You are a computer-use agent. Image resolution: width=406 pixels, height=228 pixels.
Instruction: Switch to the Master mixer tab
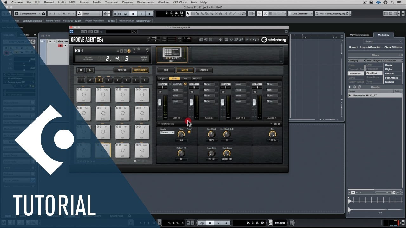[x=197, y=79]
